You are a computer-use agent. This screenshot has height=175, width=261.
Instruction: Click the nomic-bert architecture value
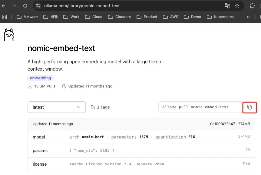pyautogui.click(x=93, y=137)
